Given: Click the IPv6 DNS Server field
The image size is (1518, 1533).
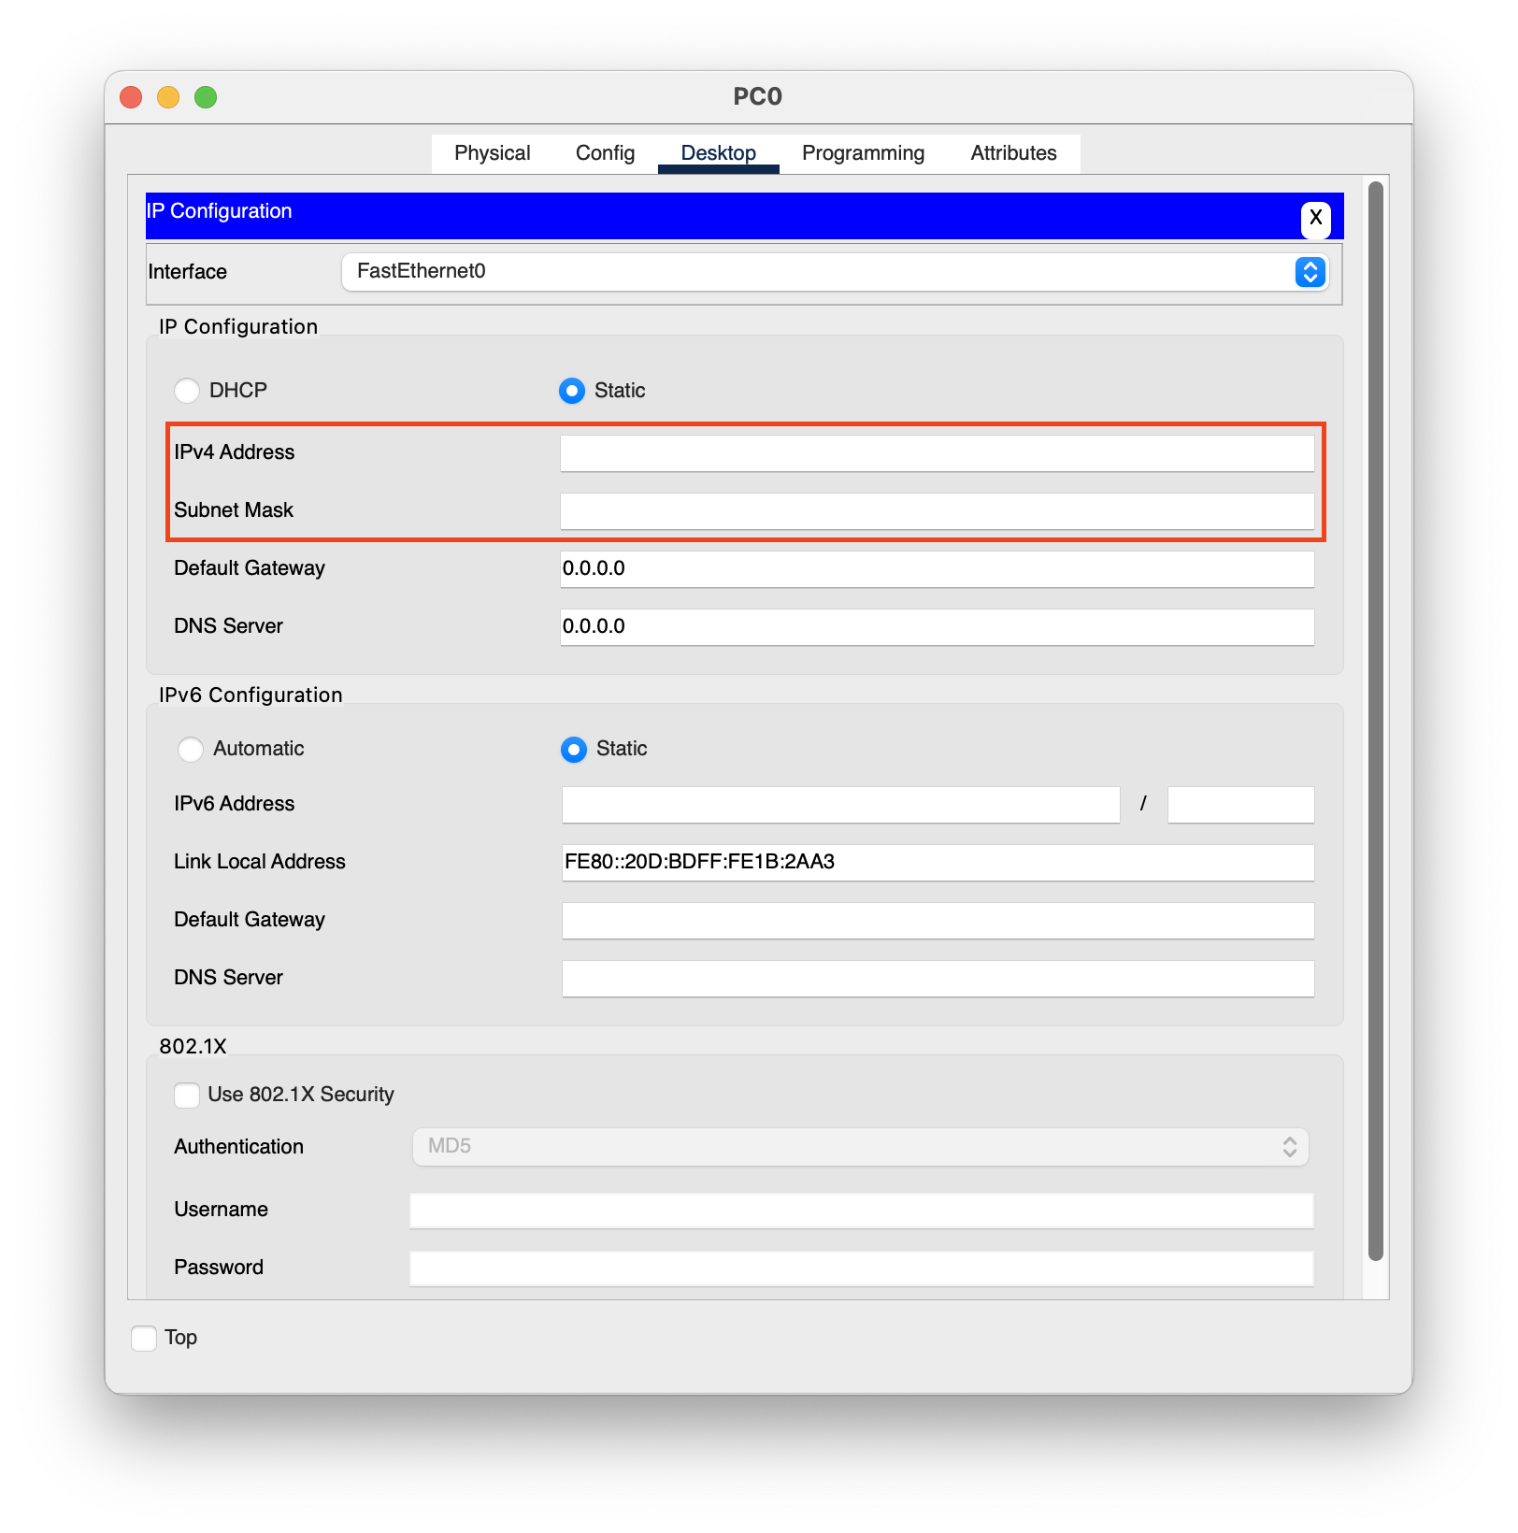Looking at the screenshot, I should (x=938, y=979).
